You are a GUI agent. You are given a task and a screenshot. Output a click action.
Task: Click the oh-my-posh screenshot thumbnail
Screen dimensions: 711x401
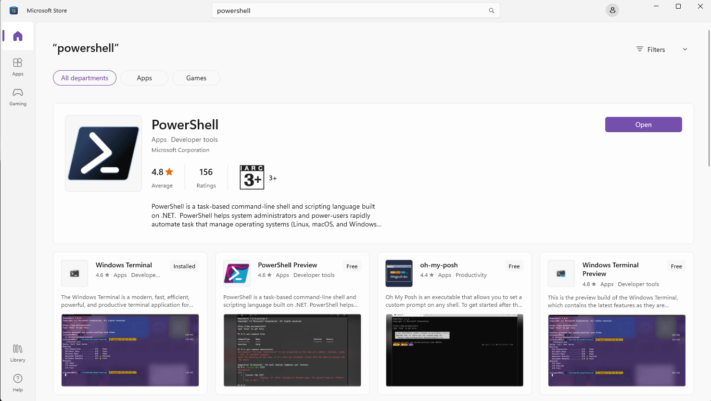[x=455, y=350]
